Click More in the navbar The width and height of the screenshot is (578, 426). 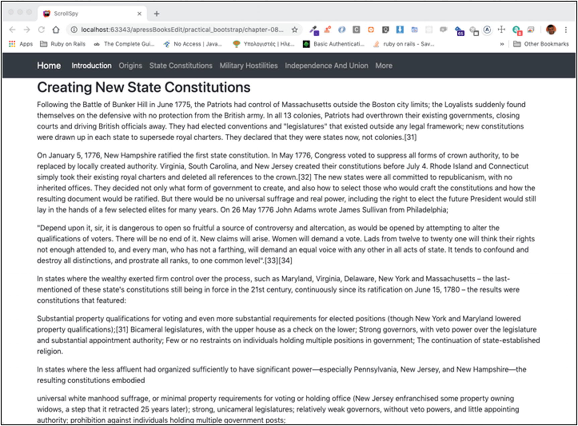(x=384, y=66)
